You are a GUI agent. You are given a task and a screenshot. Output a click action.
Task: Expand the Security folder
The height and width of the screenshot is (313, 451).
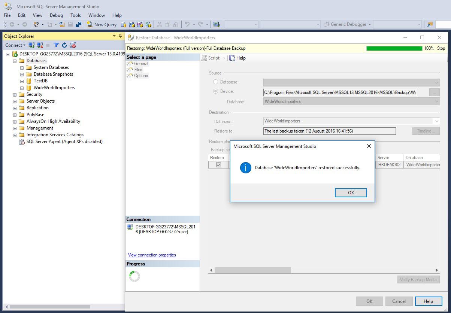[15, 94]
